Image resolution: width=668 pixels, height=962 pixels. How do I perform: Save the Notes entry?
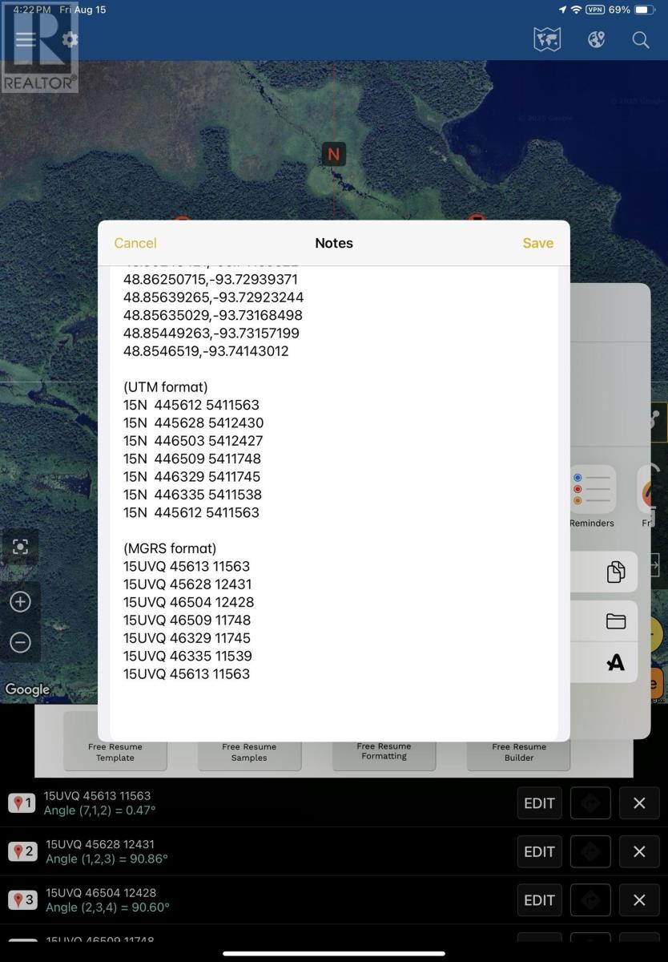tap(537, 243)
